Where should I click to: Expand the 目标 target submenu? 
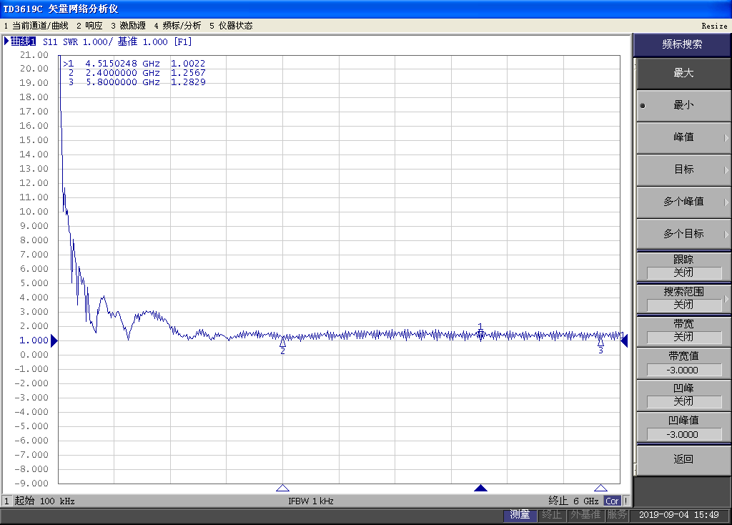point(683,170)
